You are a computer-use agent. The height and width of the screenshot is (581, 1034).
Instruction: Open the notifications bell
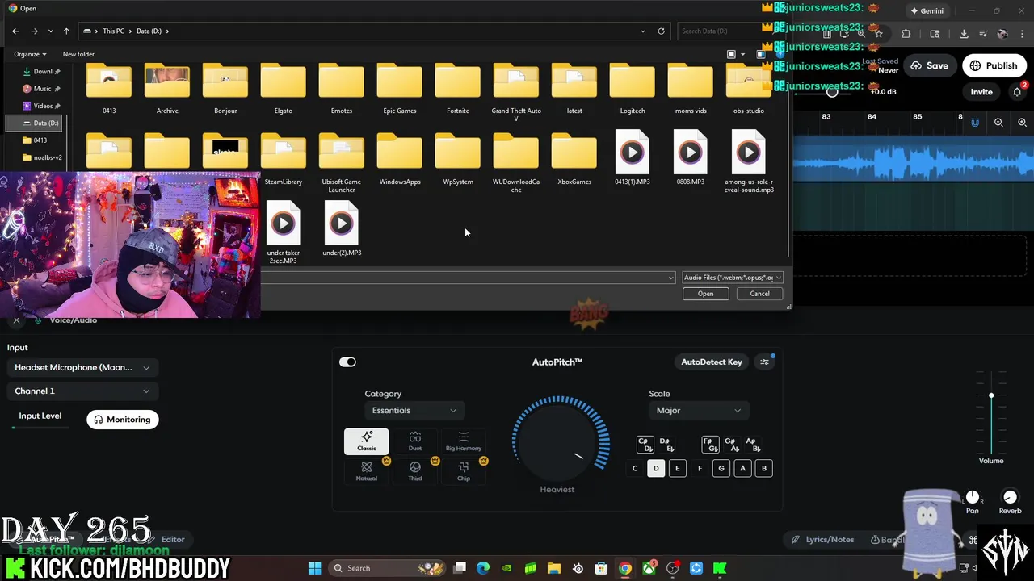pos(1017,92)
